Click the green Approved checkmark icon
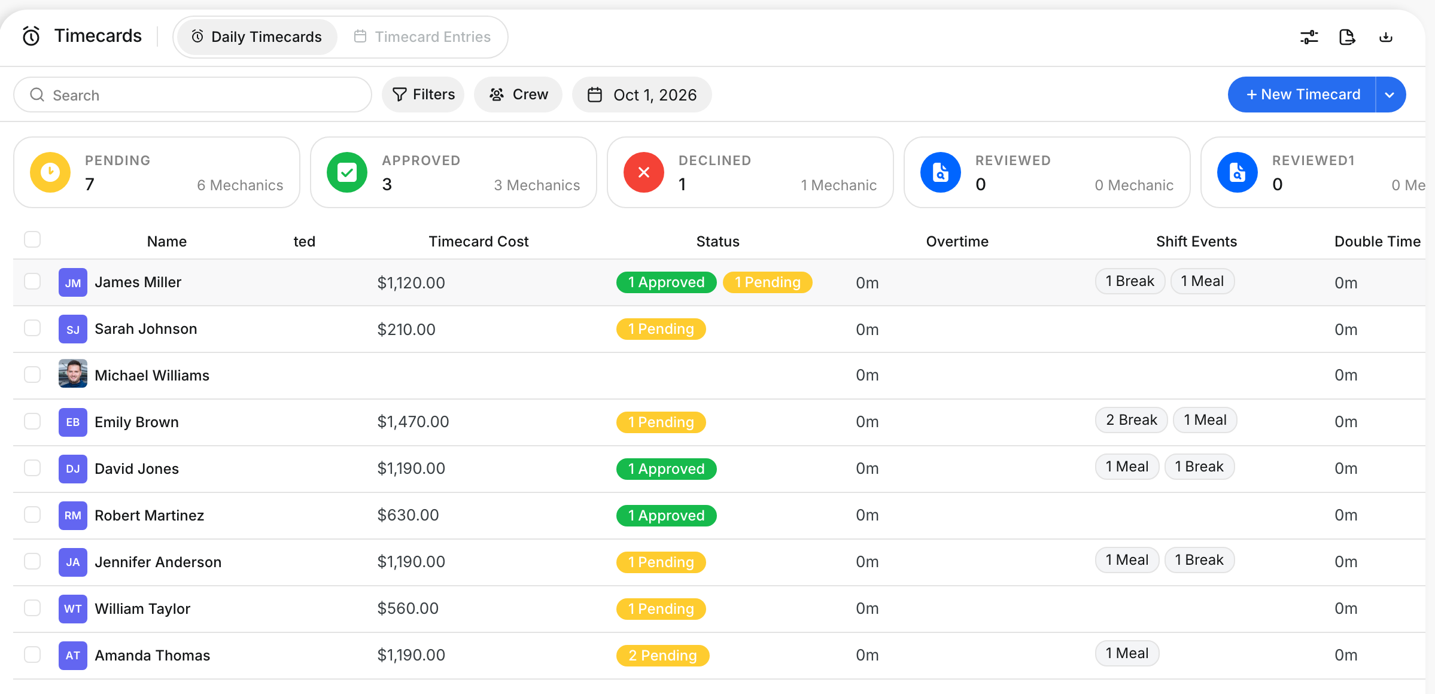Viewport: 1435px width, 694px height. click(347, 172)
